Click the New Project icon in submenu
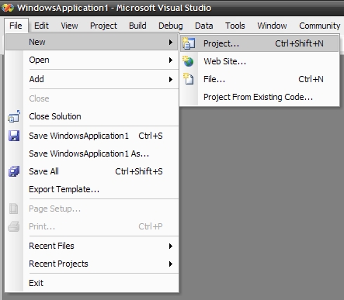 (189, 43)
